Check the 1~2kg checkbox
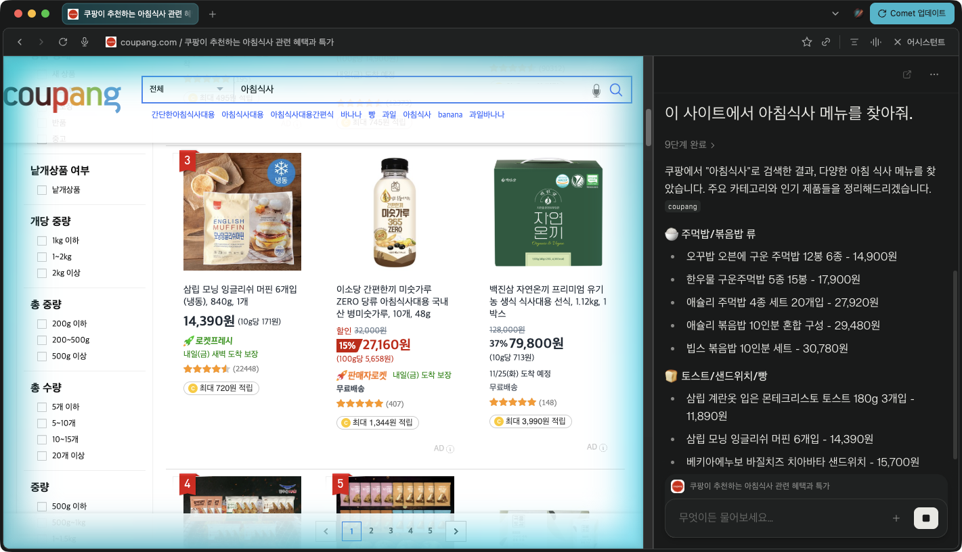 click(42, 257)
